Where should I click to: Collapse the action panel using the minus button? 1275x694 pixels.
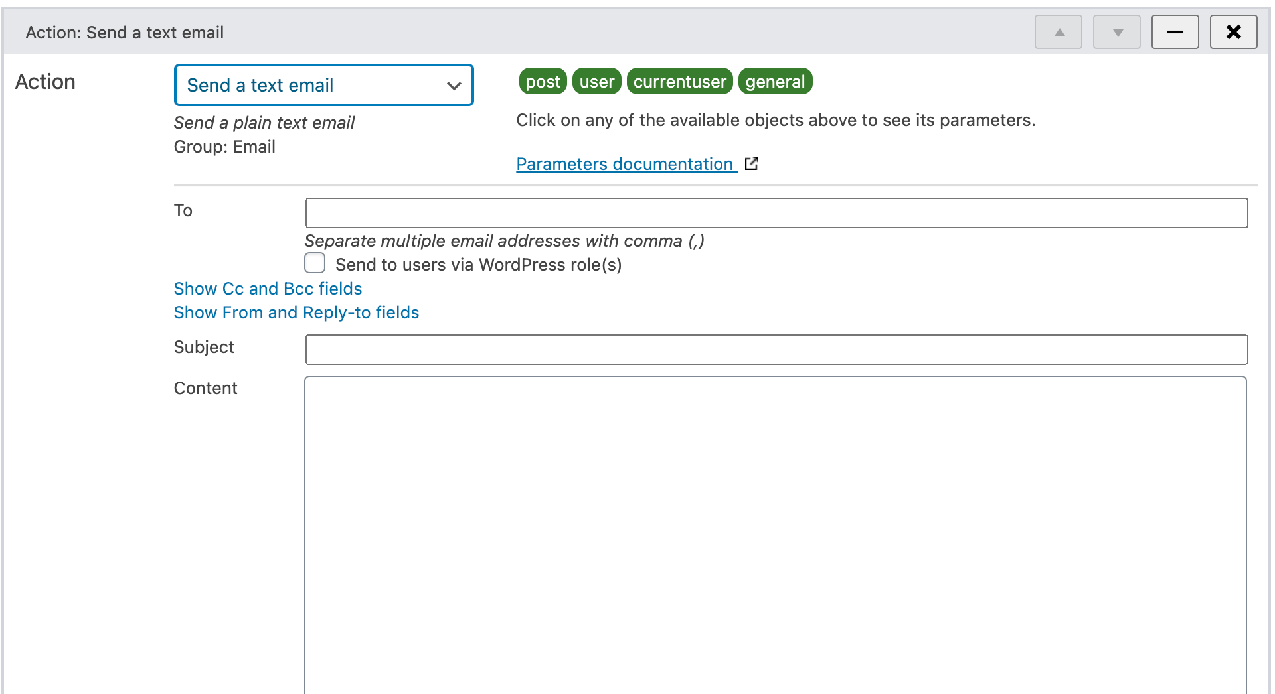[1175, 32]
